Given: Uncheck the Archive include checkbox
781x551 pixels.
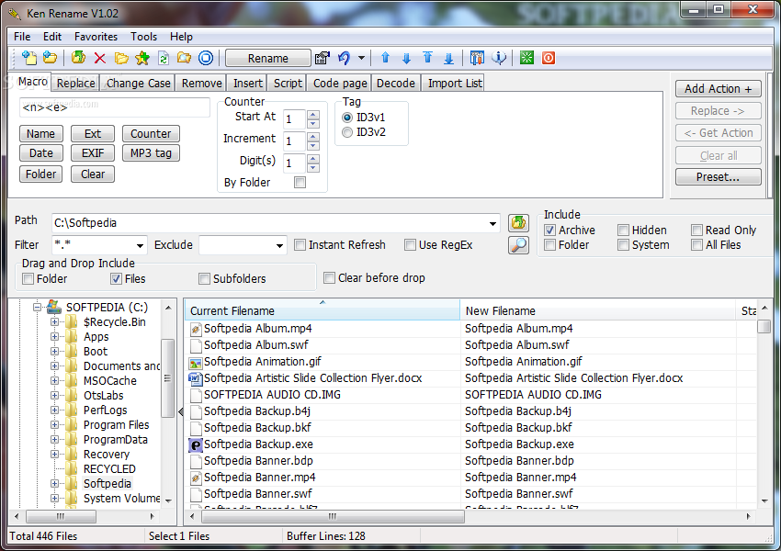Looking at the screenshot, I should pos(549,230).
